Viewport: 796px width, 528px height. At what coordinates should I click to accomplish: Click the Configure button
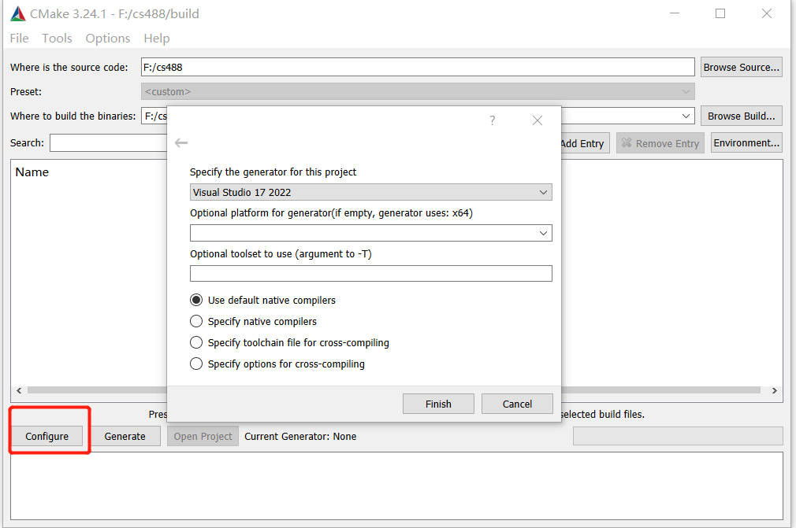46,436
